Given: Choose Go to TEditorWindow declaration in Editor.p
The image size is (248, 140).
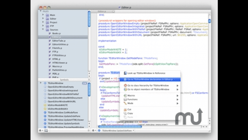Looking at the screenshot, I should [x=150, y=79].
